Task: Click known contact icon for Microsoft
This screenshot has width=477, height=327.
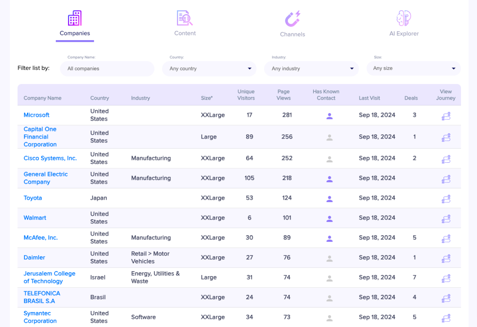Action: point(329,116)
